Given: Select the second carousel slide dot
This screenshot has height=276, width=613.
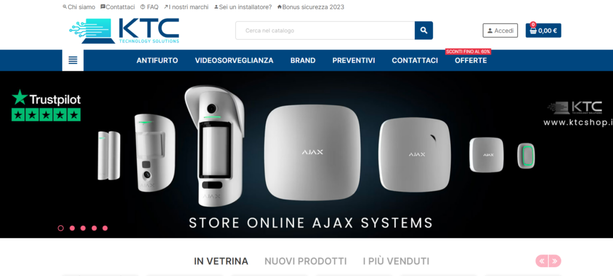Looking at the screenshot, I should (x=72, y=228).
